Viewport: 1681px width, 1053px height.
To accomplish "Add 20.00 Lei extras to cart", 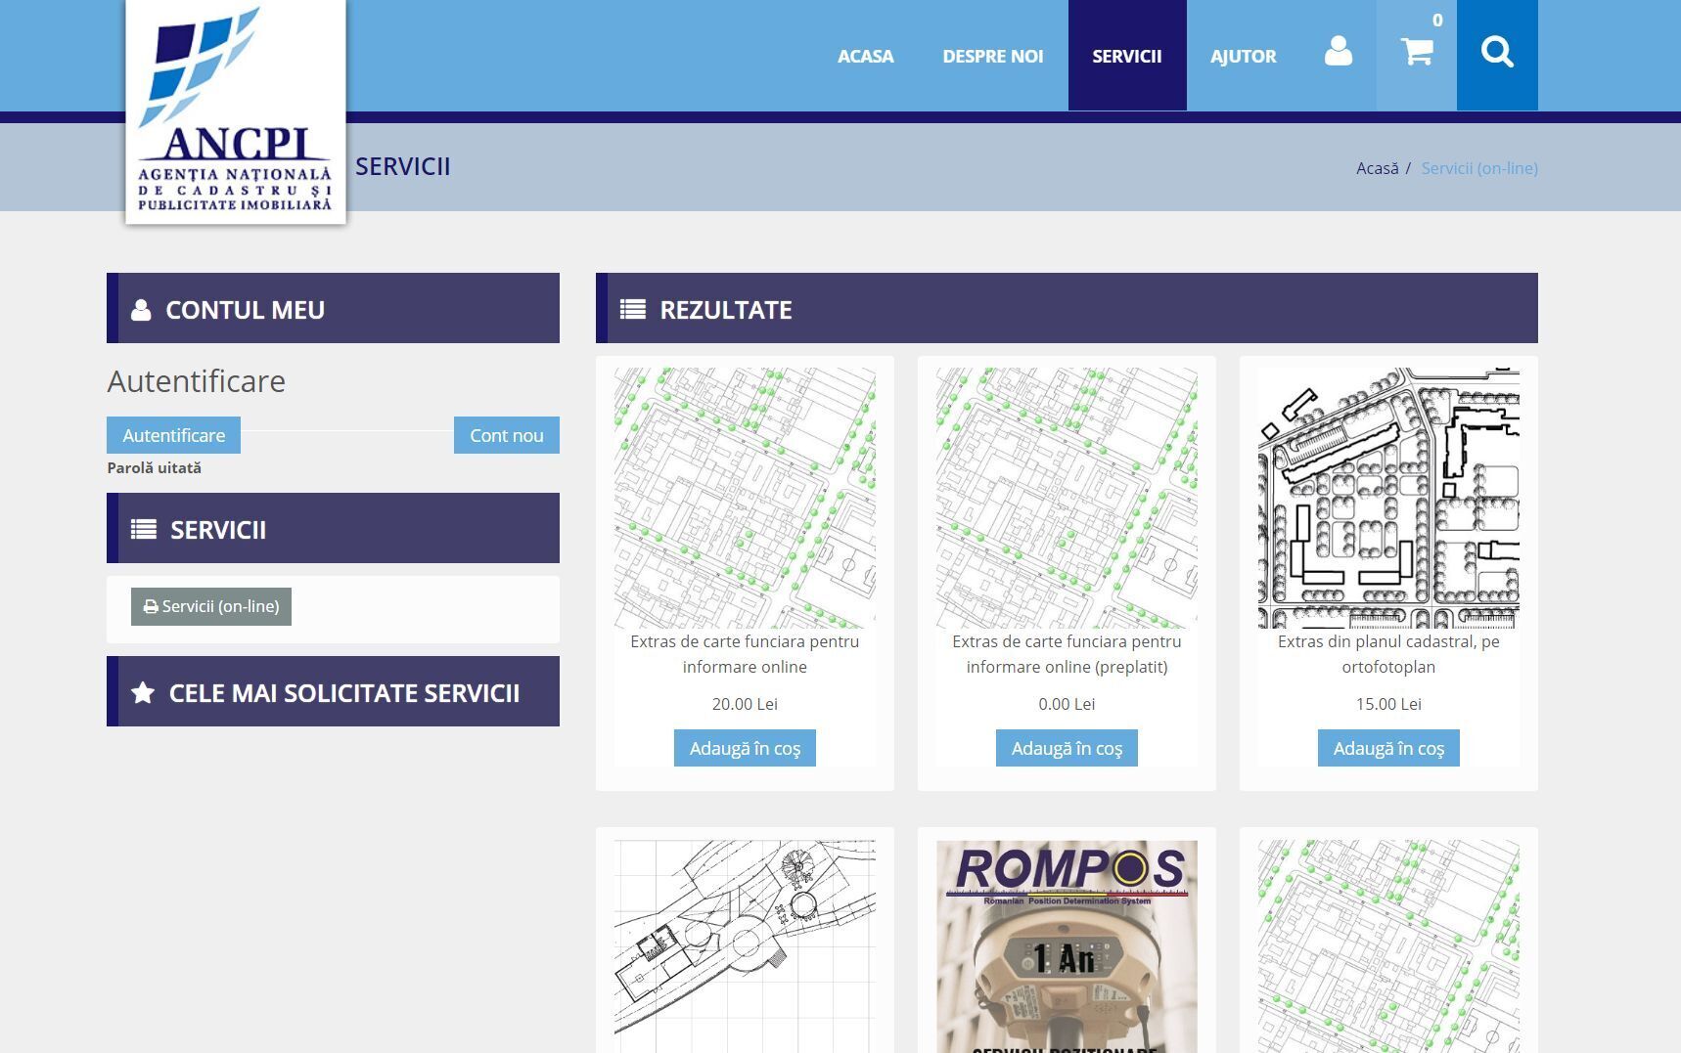I will pyautogui.click(x=745, y=749).
